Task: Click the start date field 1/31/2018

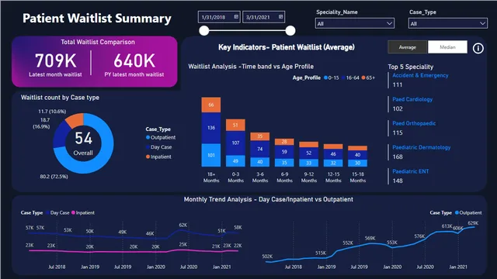Action: coord(219,17)
